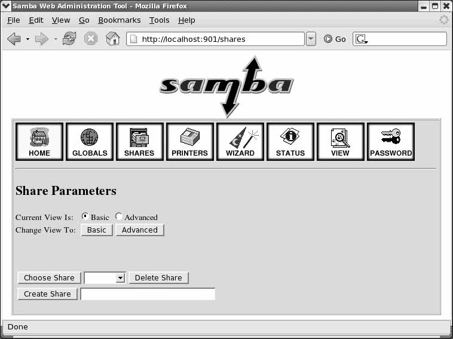Click the Delete Share button
Image resolution: width=453 pixels, height=339 pixels.
pyautogui.click(x=158, y=278)
